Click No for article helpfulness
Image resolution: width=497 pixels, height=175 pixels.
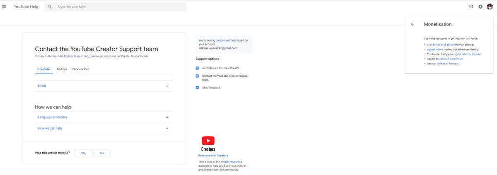coord(102,153)
